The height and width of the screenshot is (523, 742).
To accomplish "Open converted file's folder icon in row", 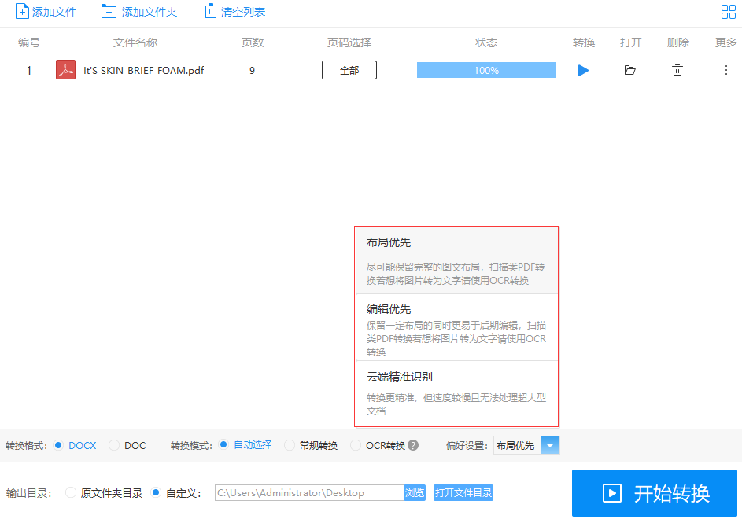I will click(x=629, y=71).
